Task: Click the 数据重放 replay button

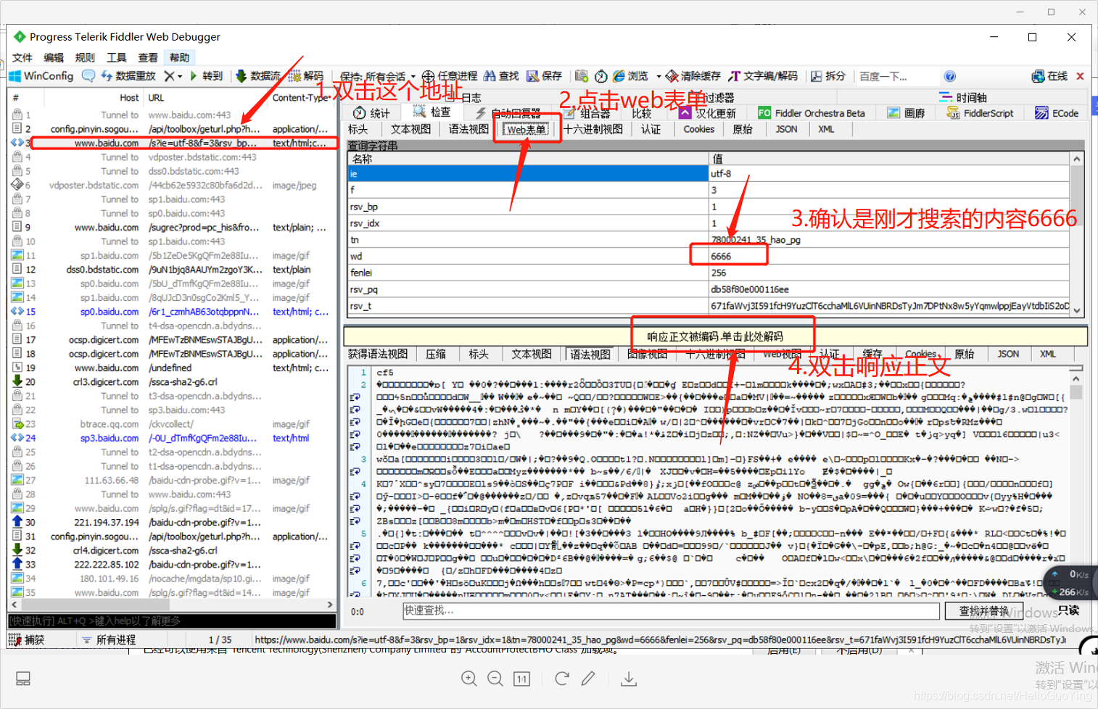Action: click(129, 76)
